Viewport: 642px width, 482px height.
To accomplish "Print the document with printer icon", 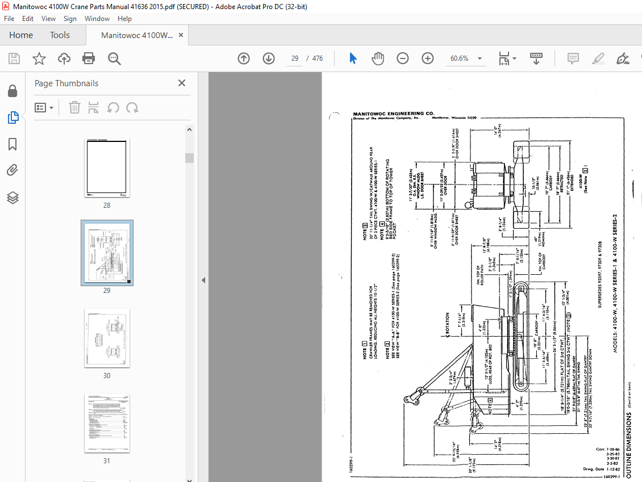I will (x=89, y=58).
